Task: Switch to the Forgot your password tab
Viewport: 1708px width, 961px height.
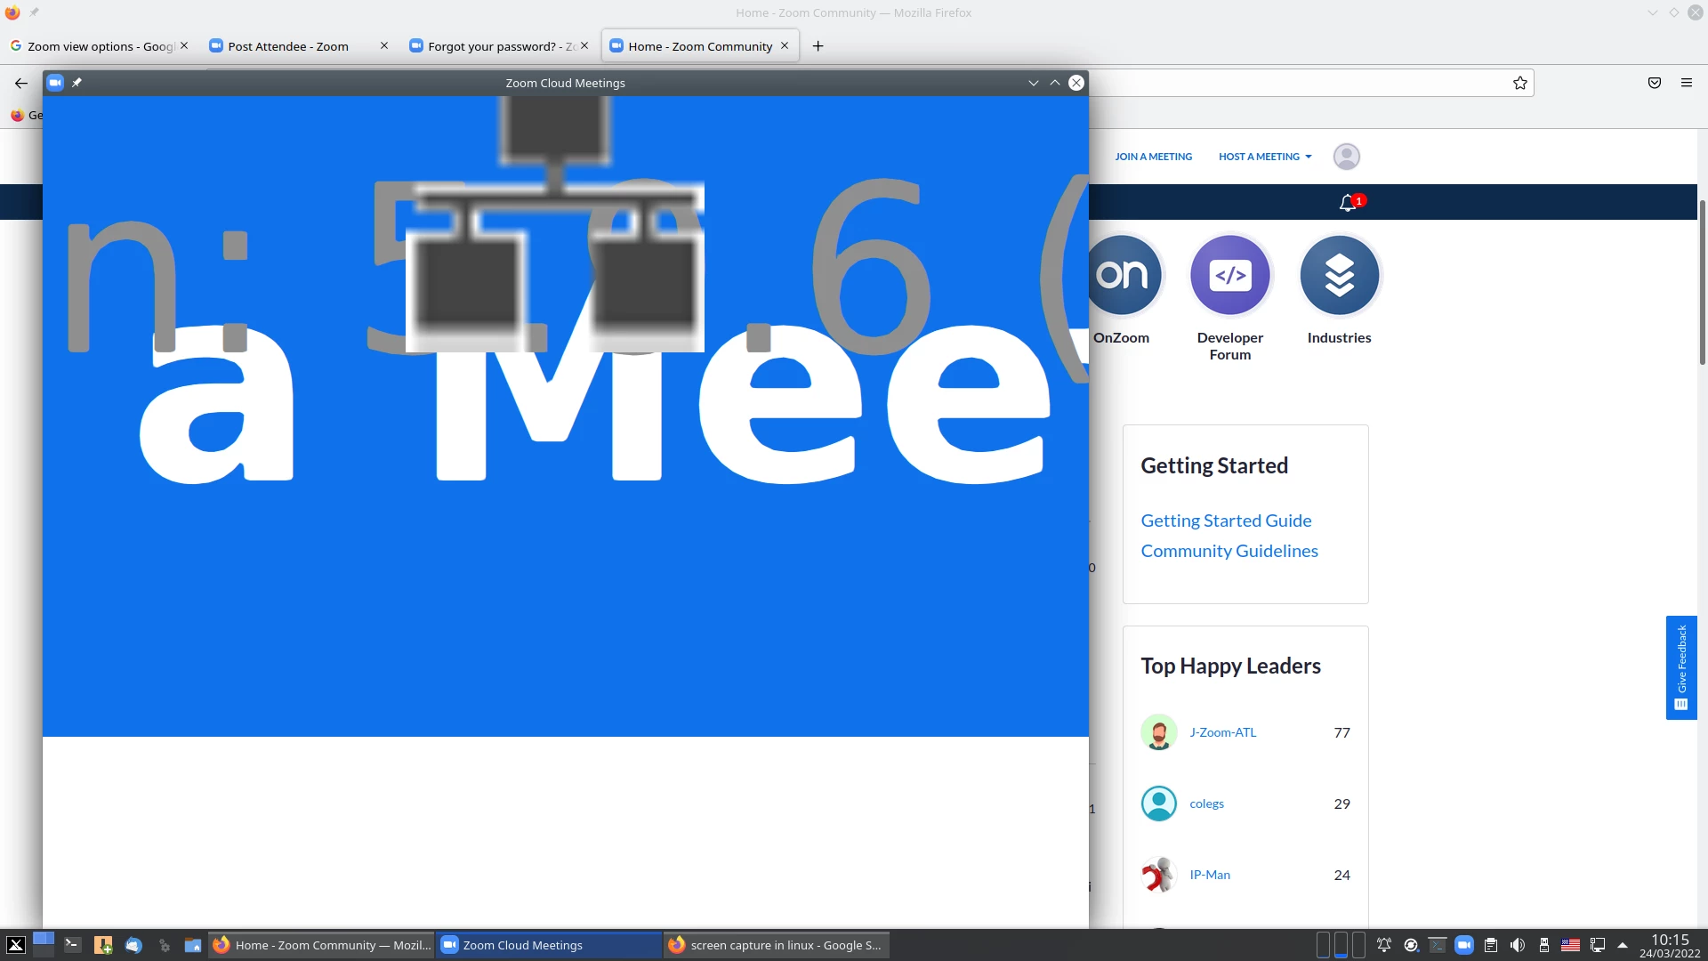Action: 493,46
